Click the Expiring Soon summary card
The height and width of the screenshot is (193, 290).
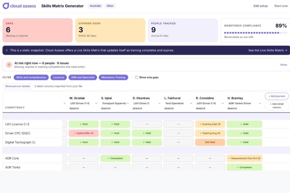pyautogui.click(x=110, y=30)
